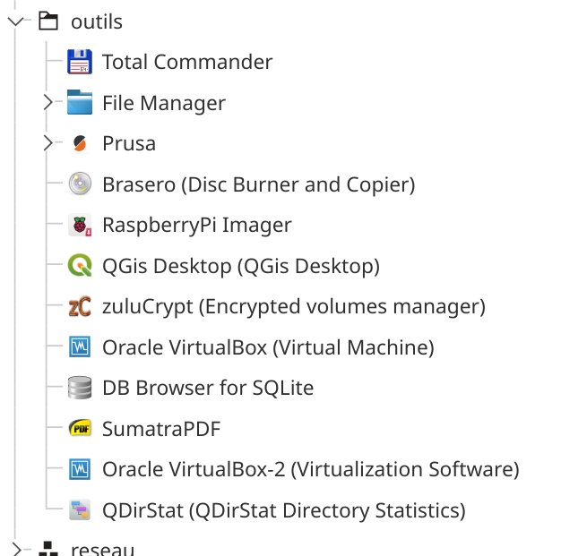Click the Oracle VirtualBox-2 icon
The image size is (561, 556).
pyautogui.click(x=80, y=469)
